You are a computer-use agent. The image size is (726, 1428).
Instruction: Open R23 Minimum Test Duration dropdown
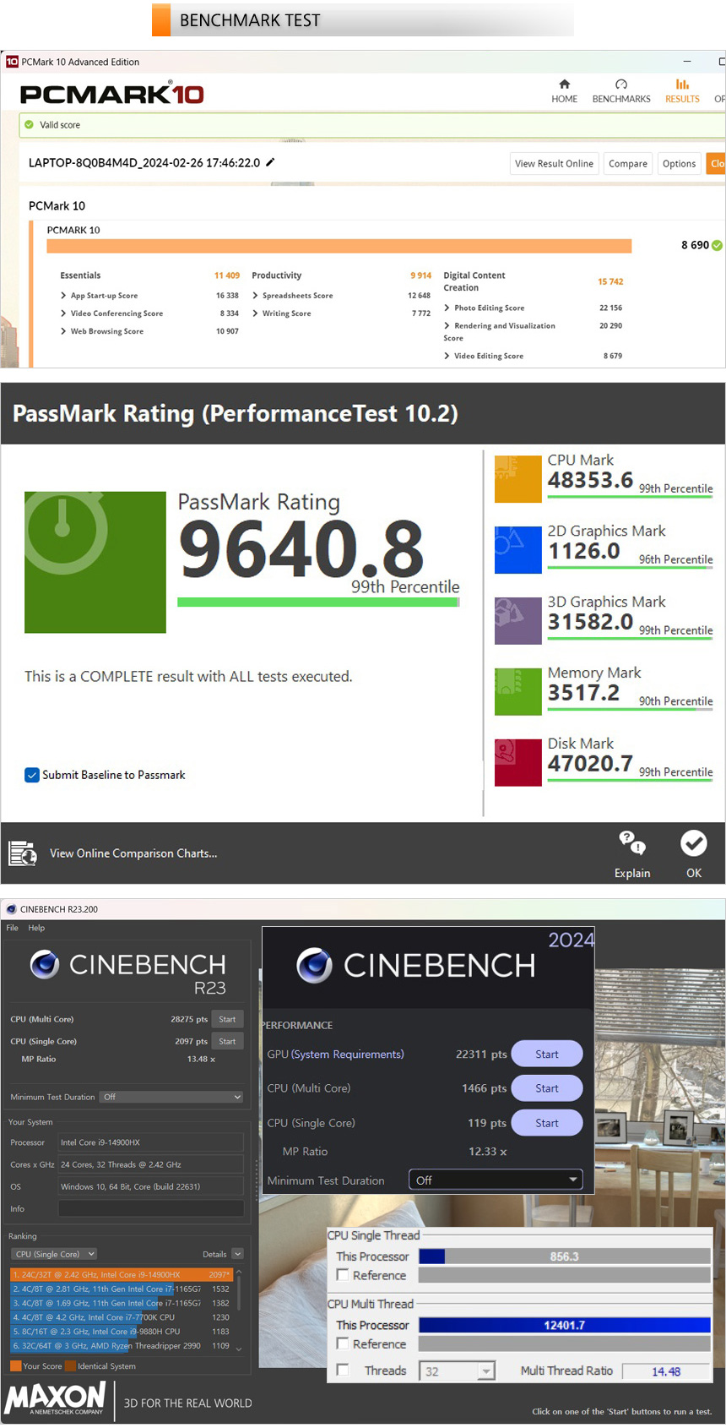pos(171,1097)
